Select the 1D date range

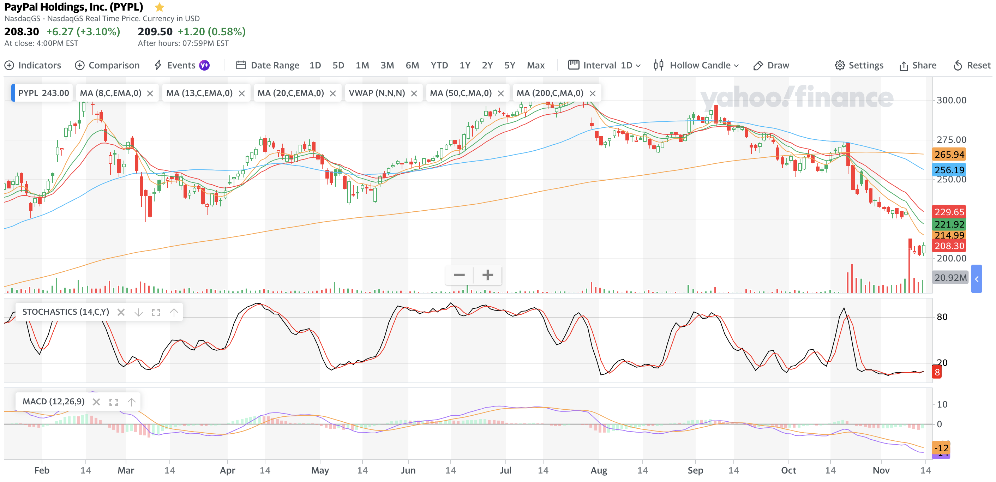tap(315, 65)
